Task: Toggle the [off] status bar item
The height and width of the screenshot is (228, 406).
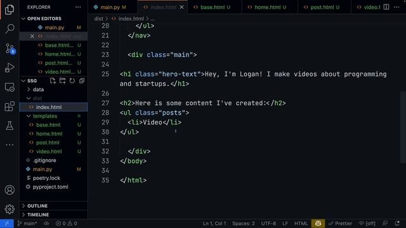Action: coord(367,224)
